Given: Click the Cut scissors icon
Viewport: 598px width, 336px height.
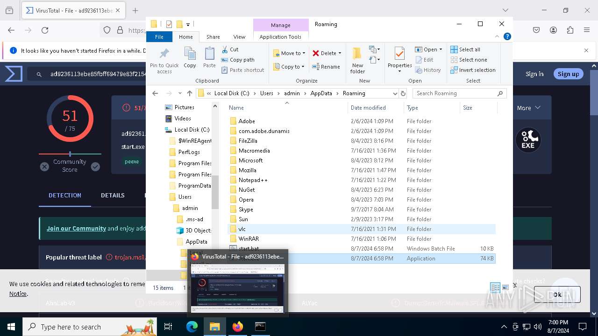Looking at the screenshot, I should [225, 49].
